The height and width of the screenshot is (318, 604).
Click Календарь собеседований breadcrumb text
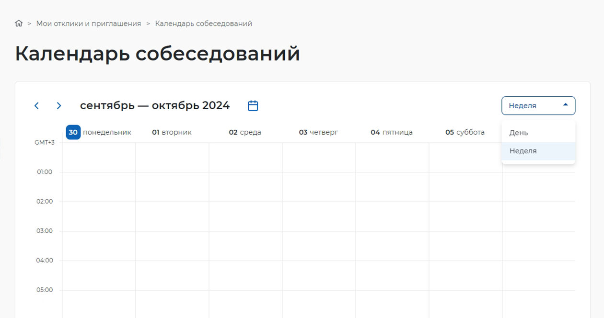point(204,23)
